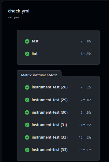The height and width of the screenshot is (162, 109).
Task: Select the status icon for instrument-test (28)
Action: [x=27, y=87]
